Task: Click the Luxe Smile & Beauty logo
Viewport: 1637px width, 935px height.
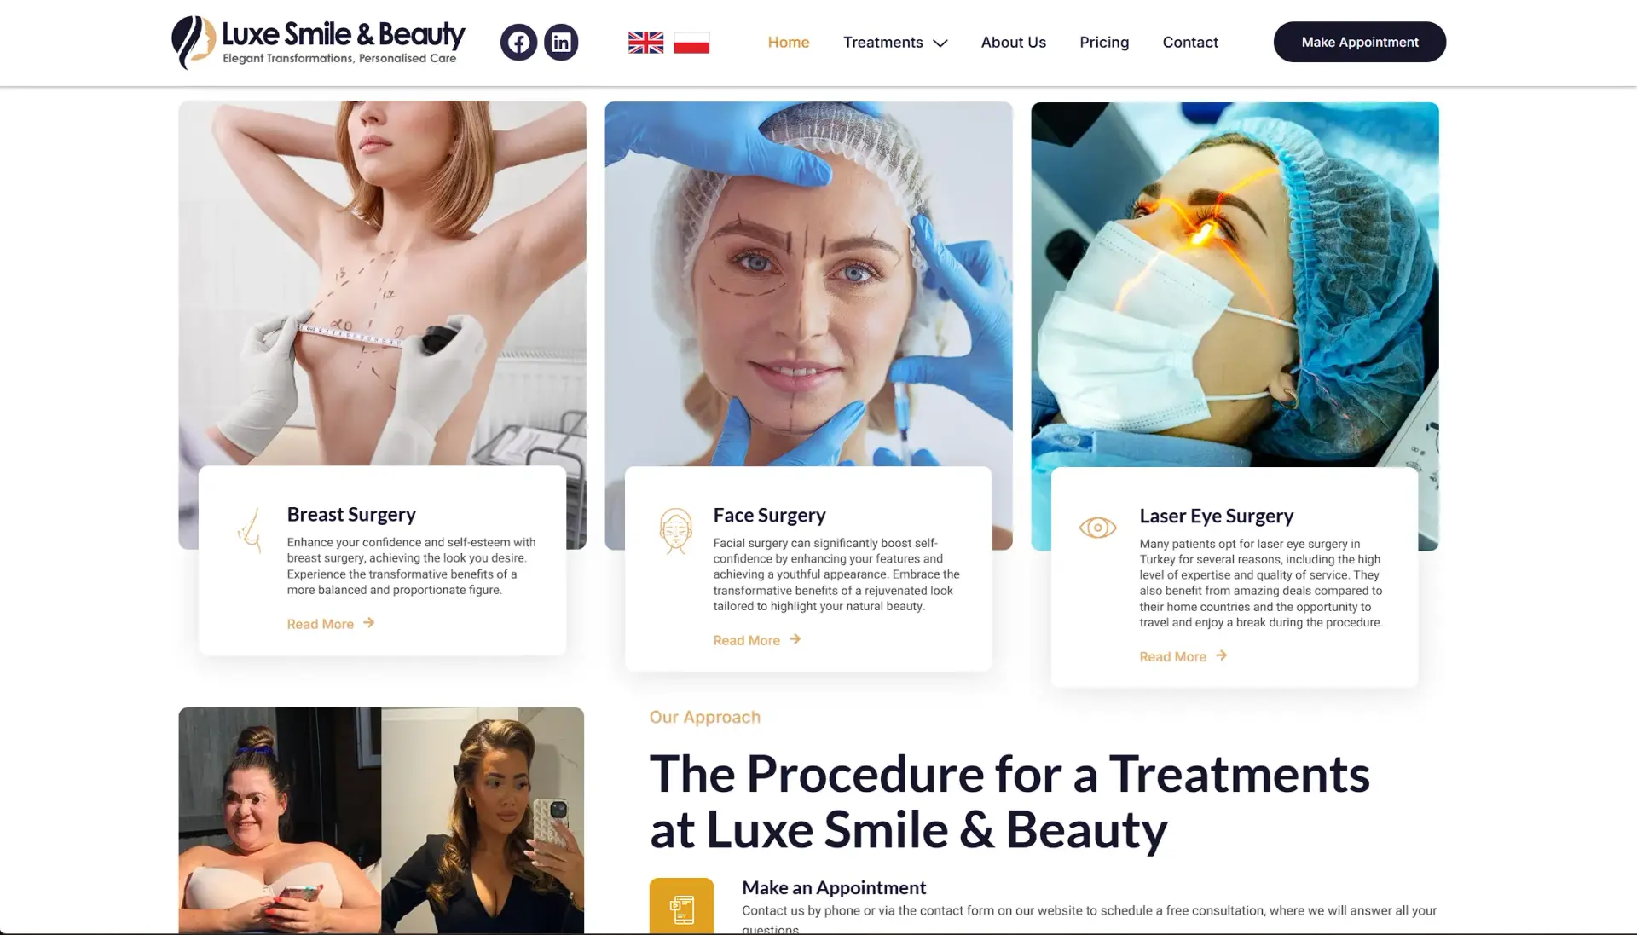Action: [318, 42]
